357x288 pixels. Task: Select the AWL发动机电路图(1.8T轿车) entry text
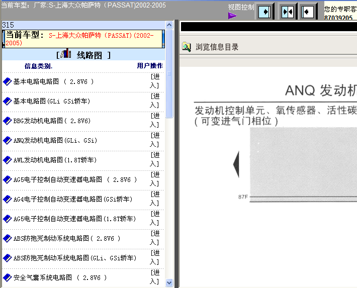click(55, 160)
